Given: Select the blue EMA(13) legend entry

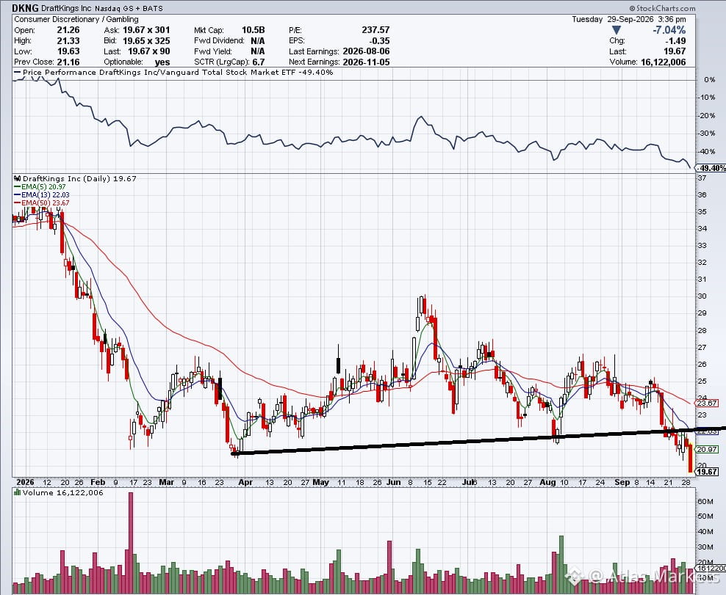Looking at the screenshot, I should click(42, 194).
